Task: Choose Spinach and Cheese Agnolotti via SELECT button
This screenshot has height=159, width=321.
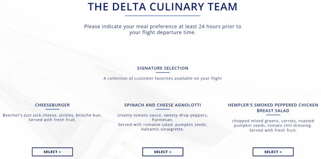Action: [x=163, y=152]
